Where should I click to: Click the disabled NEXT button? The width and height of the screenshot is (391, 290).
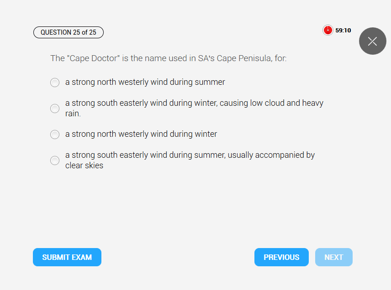[333, 257]
